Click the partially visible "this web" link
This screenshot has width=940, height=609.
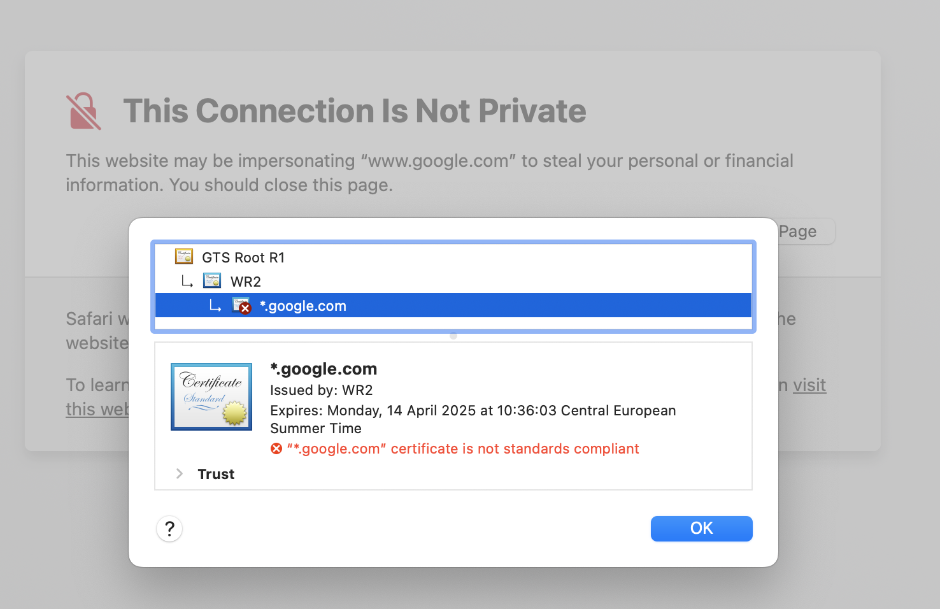(97, 410)
